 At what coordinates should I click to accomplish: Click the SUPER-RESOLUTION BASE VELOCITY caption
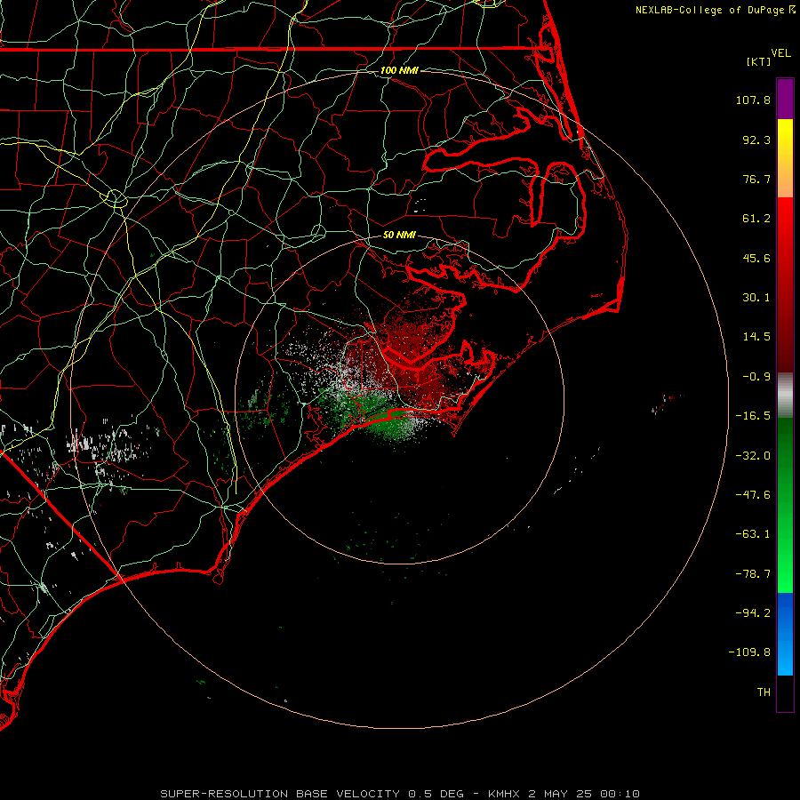pos(280,794)
